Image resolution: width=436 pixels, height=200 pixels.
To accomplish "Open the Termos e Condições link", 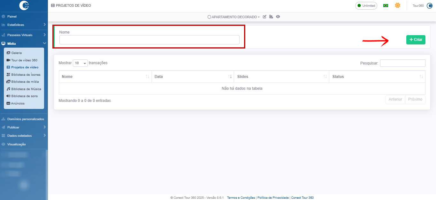I will click(x=241, y=198).
